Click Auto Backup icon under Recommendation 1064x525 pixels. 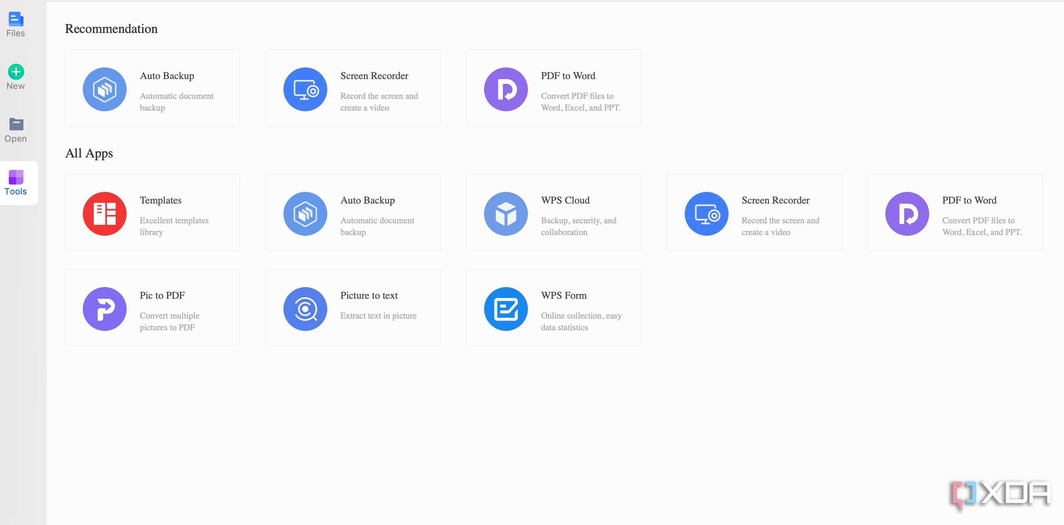tap(104, 89)
